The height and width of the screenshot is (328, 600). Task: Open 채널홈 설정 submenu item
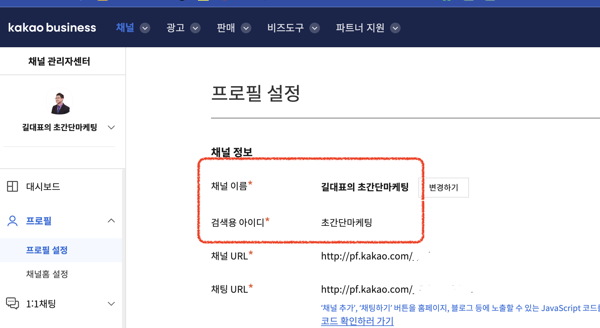coord(47,274)
